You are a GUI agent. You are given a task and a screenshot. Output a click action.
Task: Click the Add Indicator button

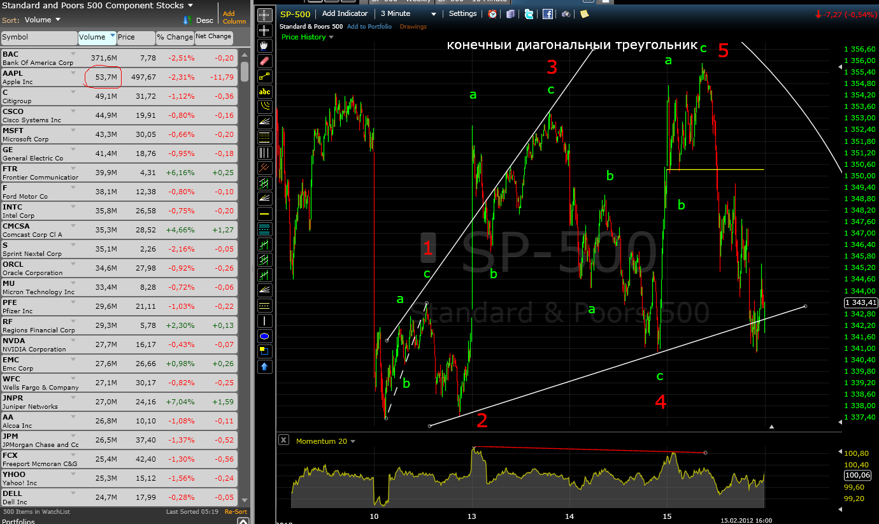[x=345, y=13]
